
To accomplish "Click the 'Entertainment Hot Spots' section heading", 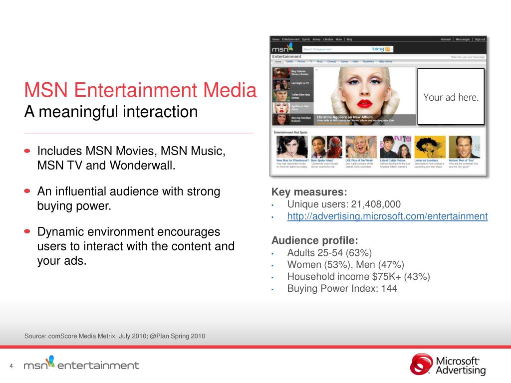I will point(290,132).
